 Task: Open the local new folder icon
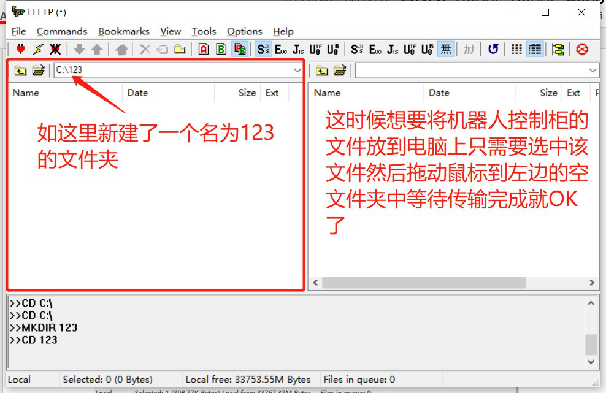click(x=38, y=70)
